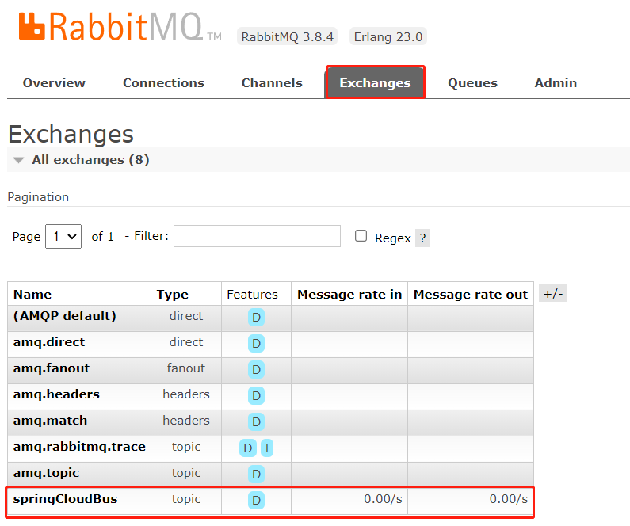Click the D feature badge for amq.direct
Viewport: 630px width, 526px height.
point(256,344)
